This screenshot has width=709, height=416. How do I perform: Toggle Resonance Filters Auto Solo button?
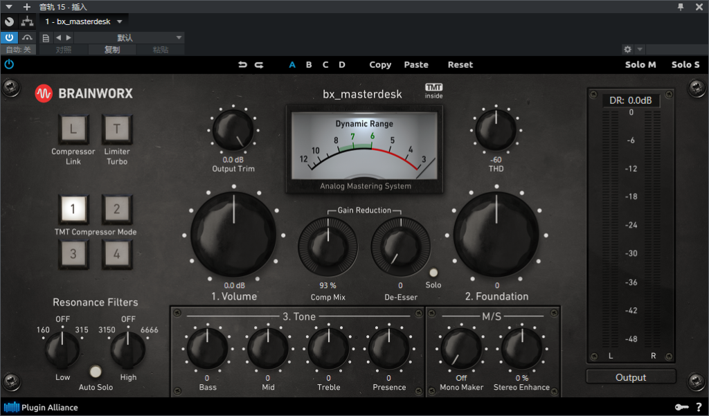point(96,371)
